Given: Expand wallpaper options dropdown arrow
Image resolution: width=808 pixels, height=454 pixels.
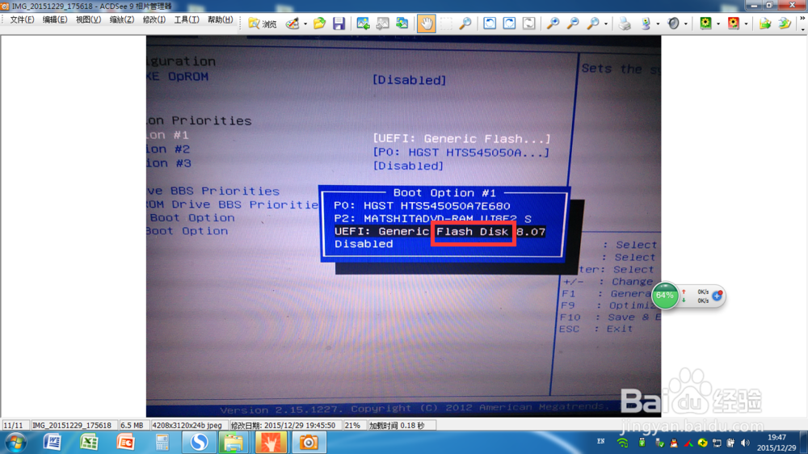Looking at the screenshot, I should pos(658,23).
